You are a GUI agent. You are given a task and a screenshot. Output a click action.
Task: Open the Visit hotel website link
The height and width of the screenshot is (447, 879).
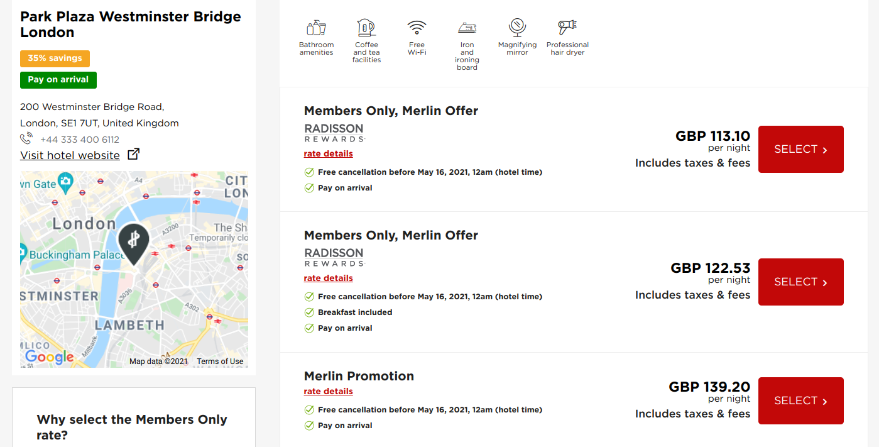click(70, 155)
